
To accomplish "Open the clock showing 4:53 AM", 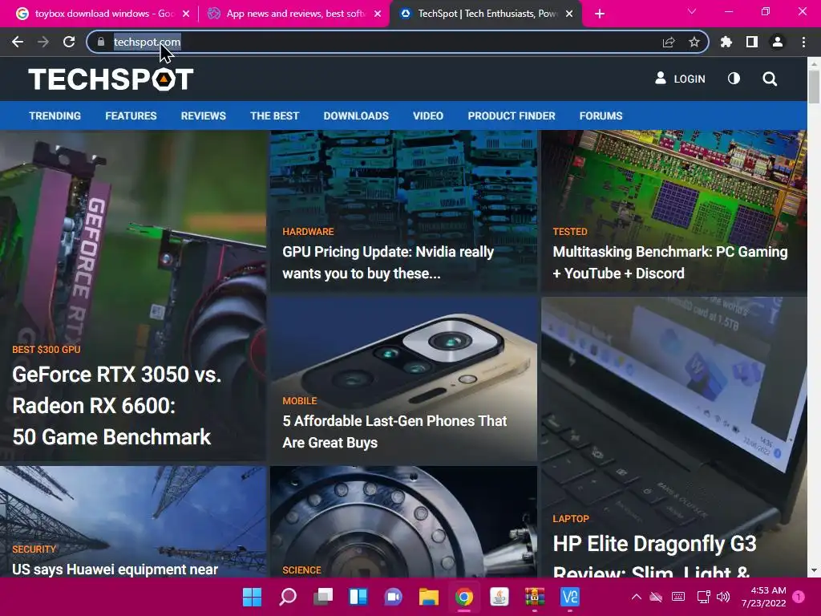I will pos(763,597).
